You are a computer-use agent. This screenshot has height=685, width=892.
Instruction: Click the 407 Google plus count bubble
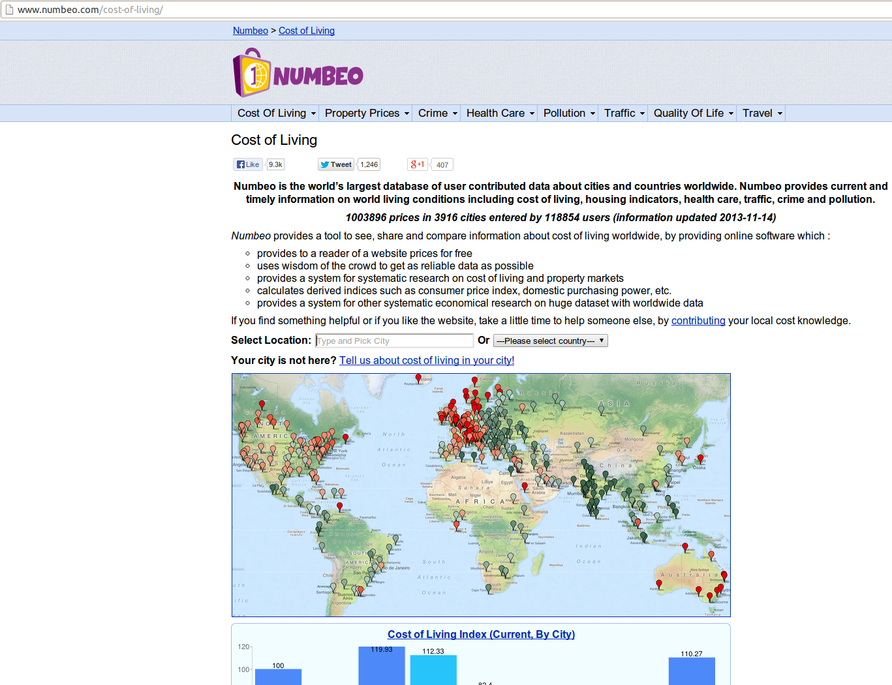point(442,165)
